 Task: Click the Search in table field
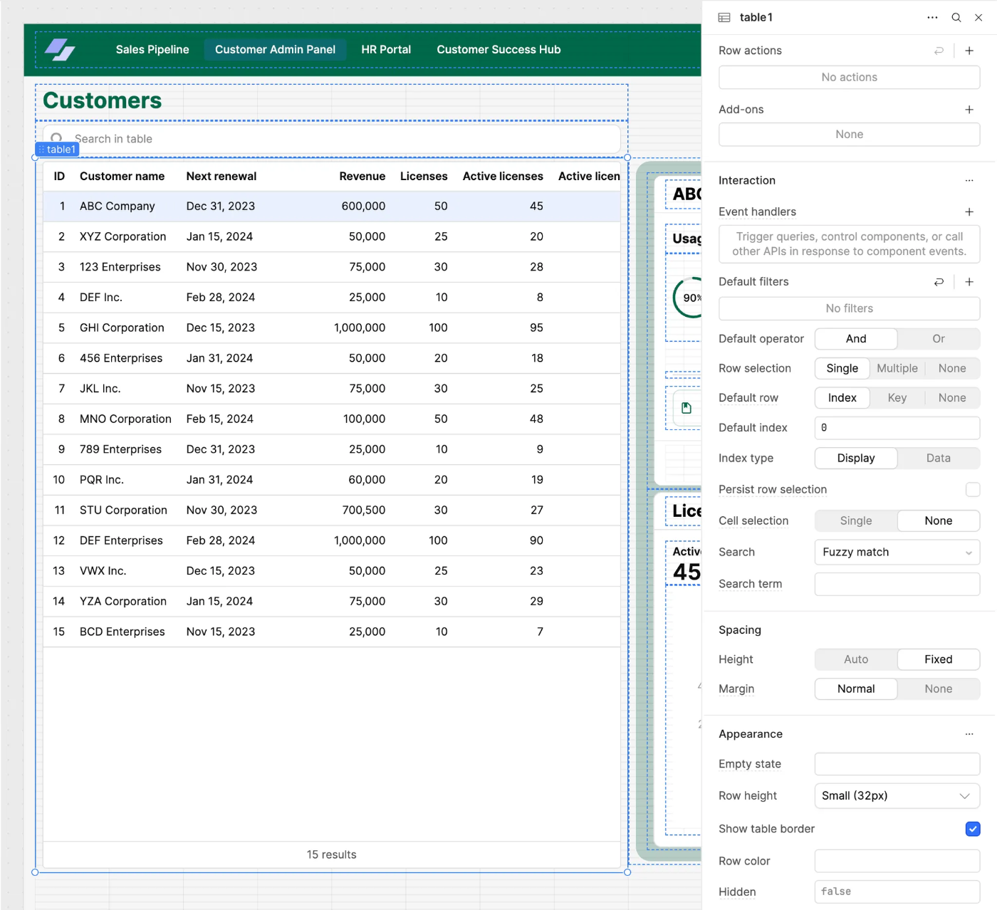tap(331, 139)
